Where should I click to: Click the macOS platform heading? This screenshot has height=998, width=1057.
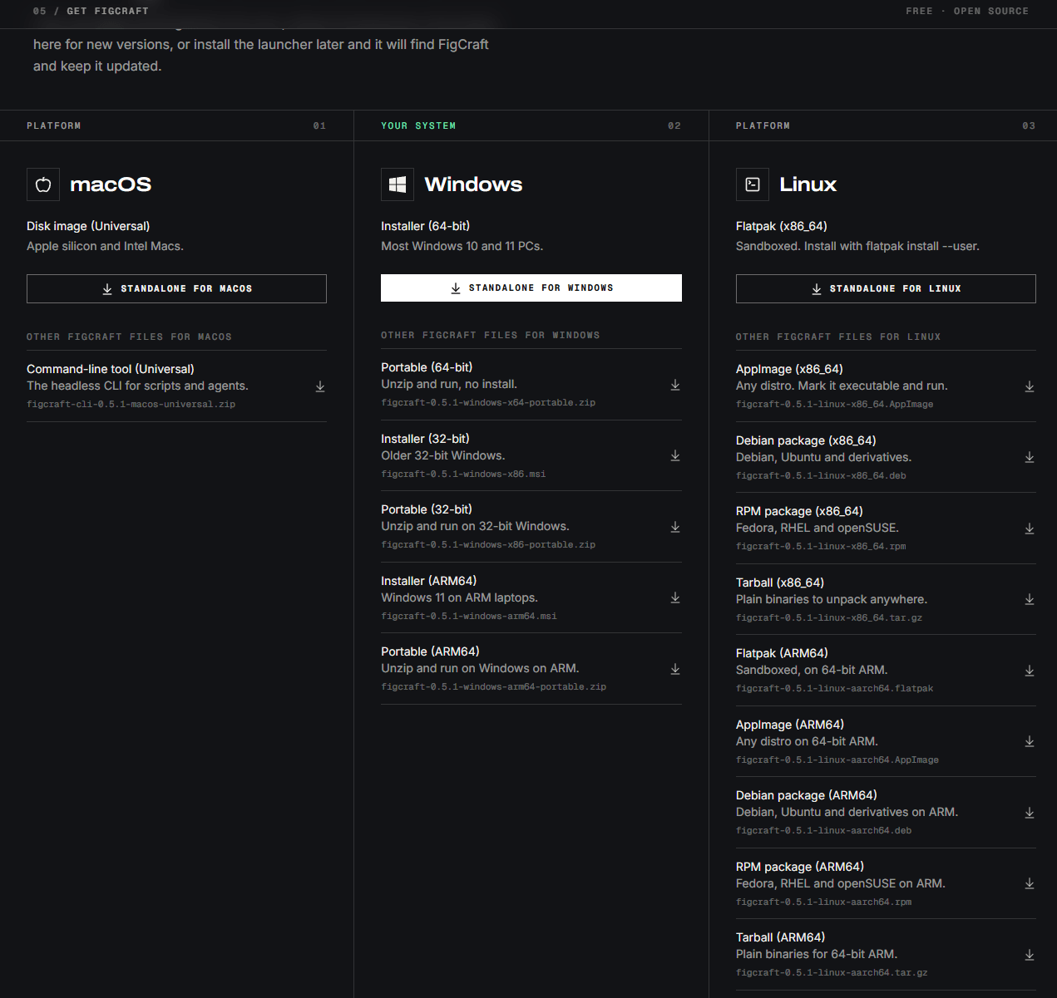(x=111, y=184)
